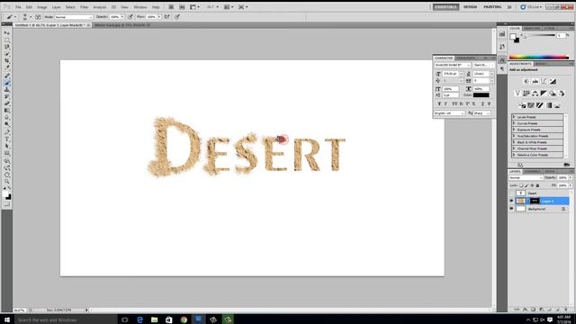Image resolution: width=576 pixels, height=324 pixels.
Task: Select the Crop tool
Action: [7, 61]
